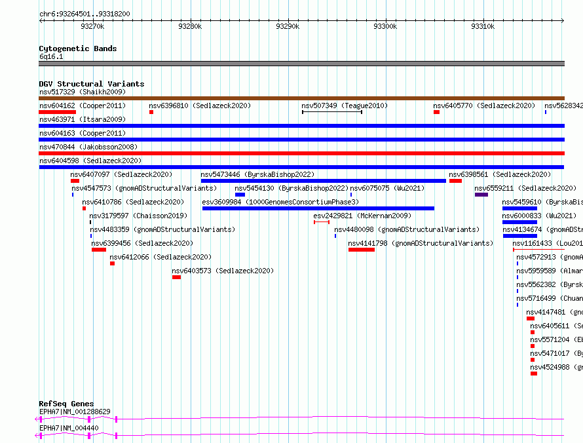The width and height of the screenshot is (583, 443).
Task: Open the nsv4134674 variant label
Action: coord(542,229)
